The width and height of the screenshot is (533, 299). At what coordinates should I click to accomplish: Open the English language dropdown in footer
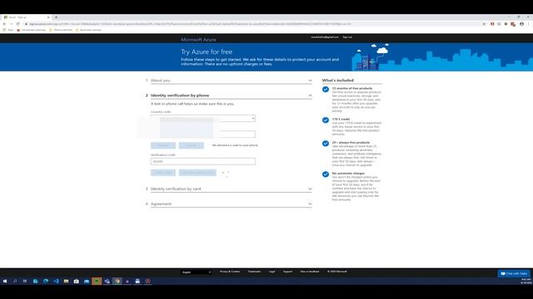coord(197,272)
